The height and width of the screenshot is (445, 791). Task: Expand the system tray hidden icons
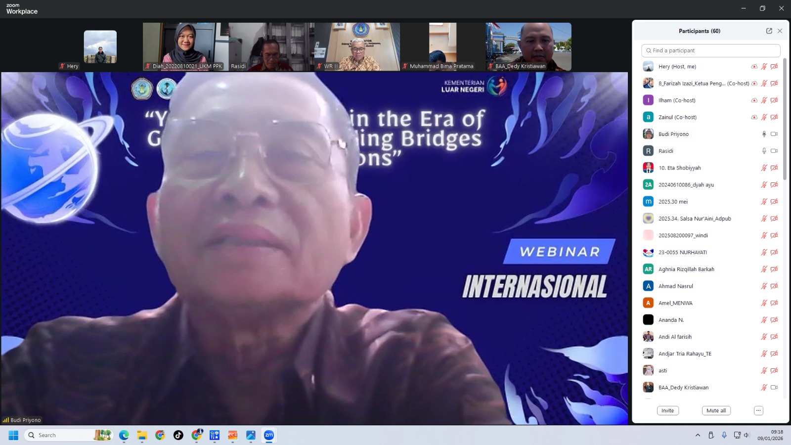(698, 435)
